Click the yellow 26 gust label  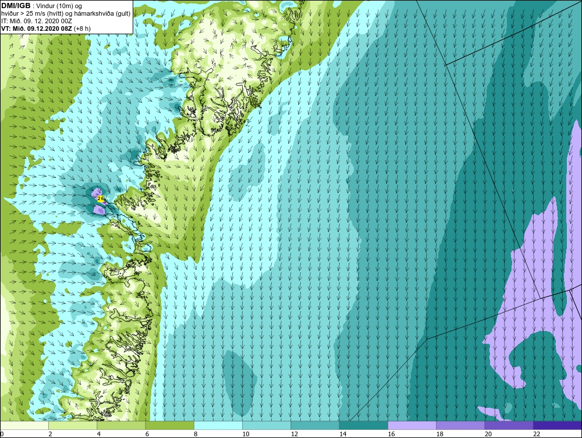coord(101,199)
